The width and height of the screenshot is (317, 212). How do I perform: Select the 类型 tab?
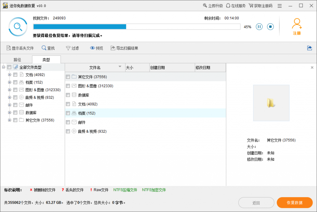pyautogui.click(x=46, y=60)
